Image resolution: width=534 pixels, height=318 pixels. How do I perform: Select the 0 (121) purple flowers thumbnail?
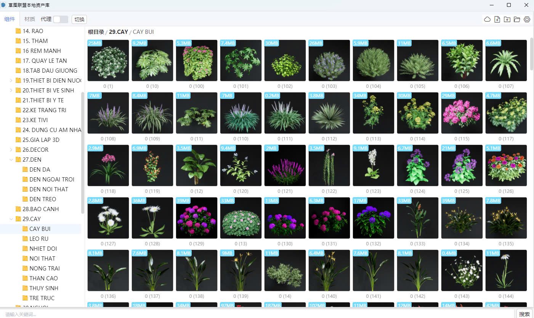(x=285, y=165)
